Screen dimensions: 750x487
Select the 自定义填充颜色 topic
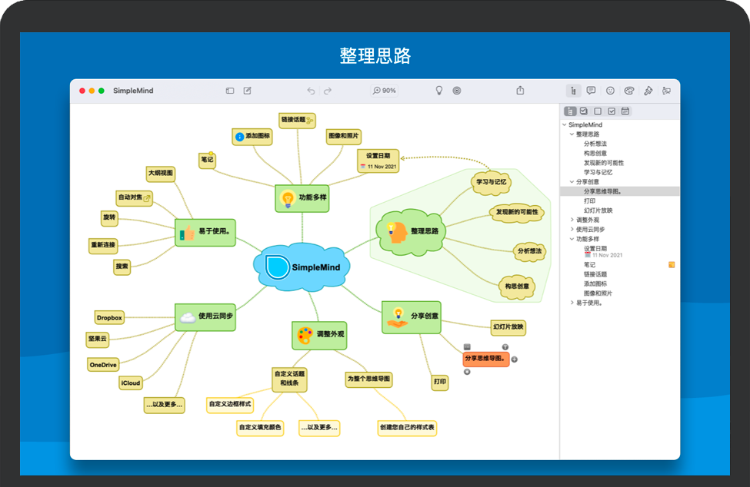260,427
